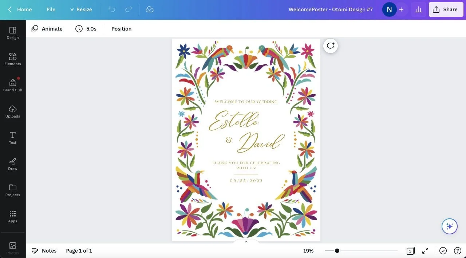
Task: Toggle fullscreen presentation mode icon
Action: [x=425, y=251]
